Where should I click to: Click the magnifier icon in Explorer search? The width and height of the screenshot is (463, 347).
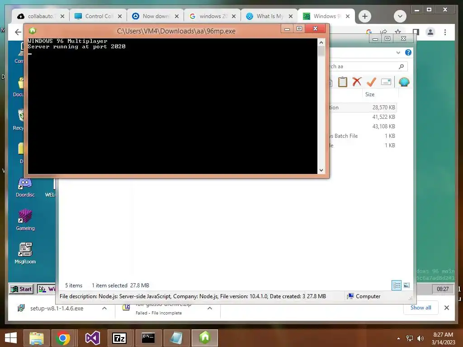[x=401, y=66]
